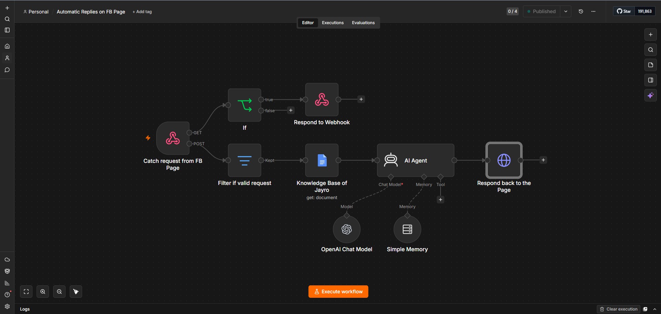This screenshot has height=314, width=661.
Task: Toggle the sidebar panel icon
Action: click(x=7, y=30)
